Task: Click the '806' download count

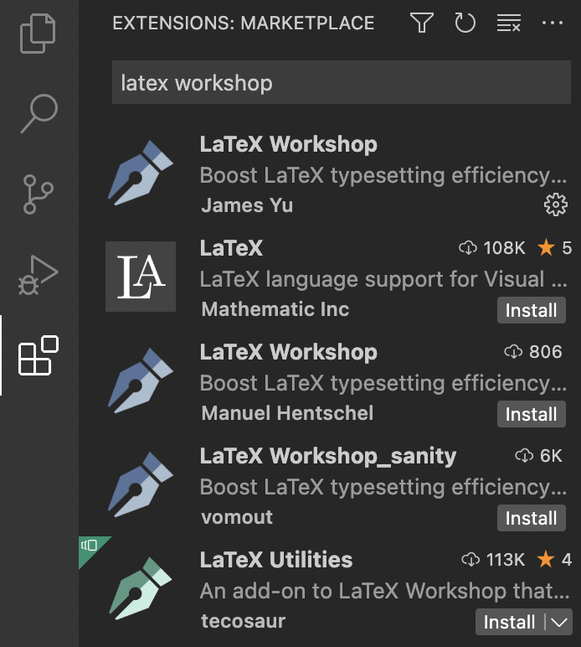Action: tap(533, 352)
